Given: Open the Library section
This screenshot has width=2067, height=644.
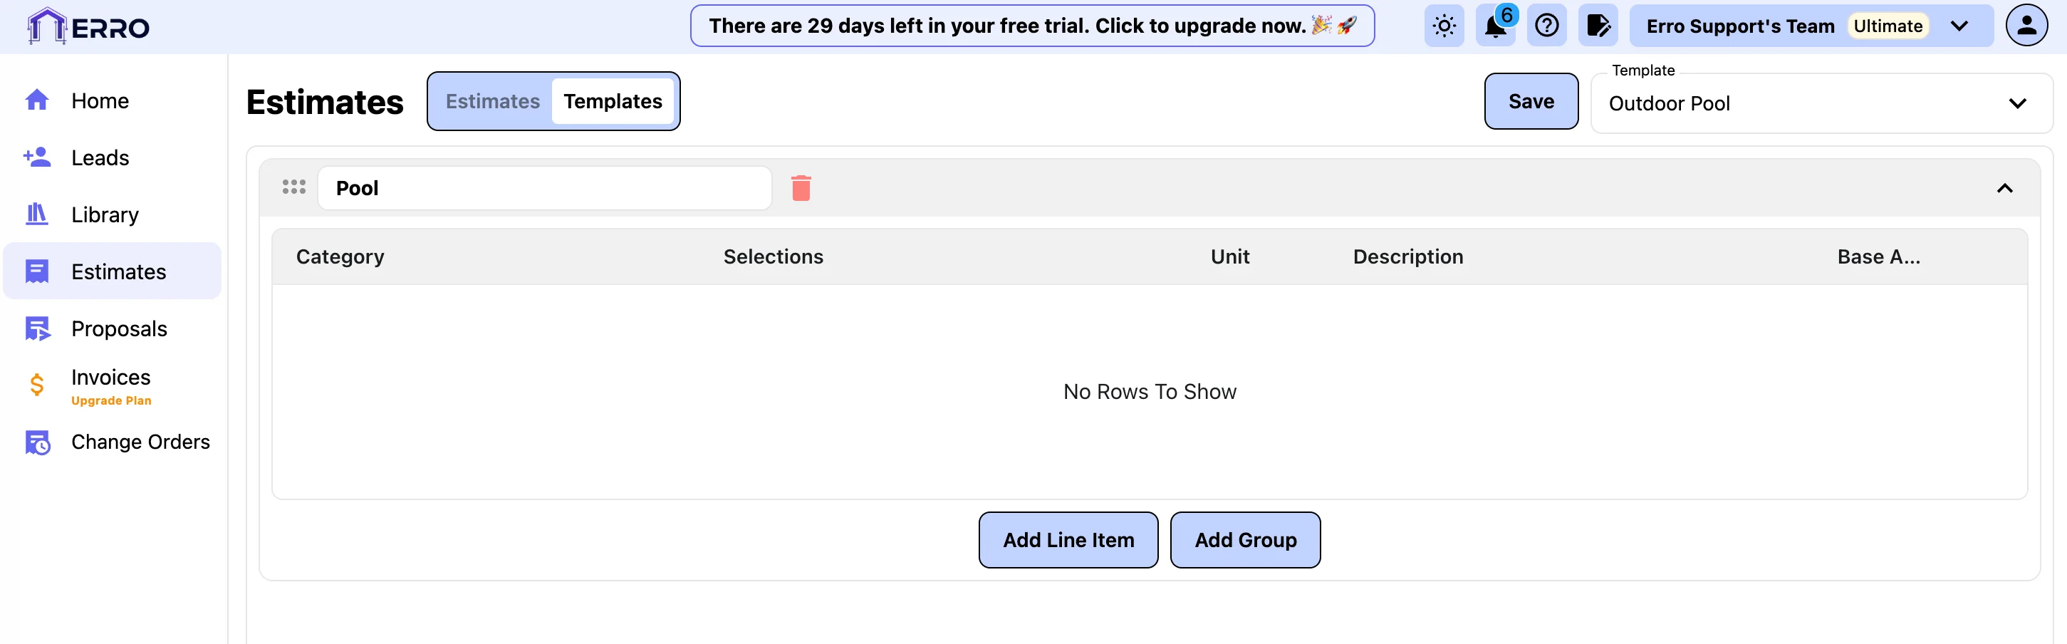Looking at the screenshot, I should click(x=104, y=215).
